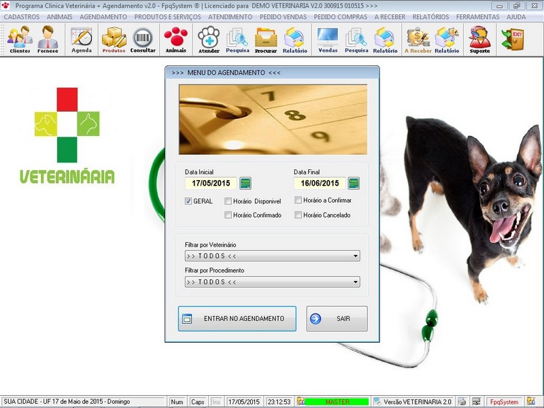Screen dimensions: 544x408
Task: Open the Vendas monitor icon
Action: tap(328, 39)
